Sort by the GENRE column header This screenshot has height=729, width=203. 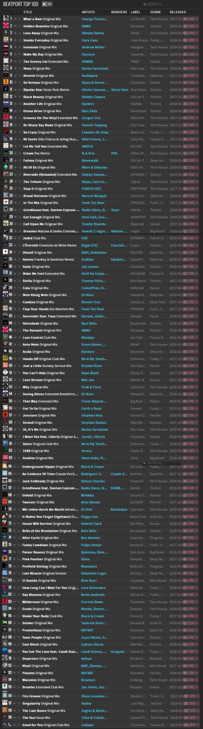pyautogui.click(x=156, y=12)
